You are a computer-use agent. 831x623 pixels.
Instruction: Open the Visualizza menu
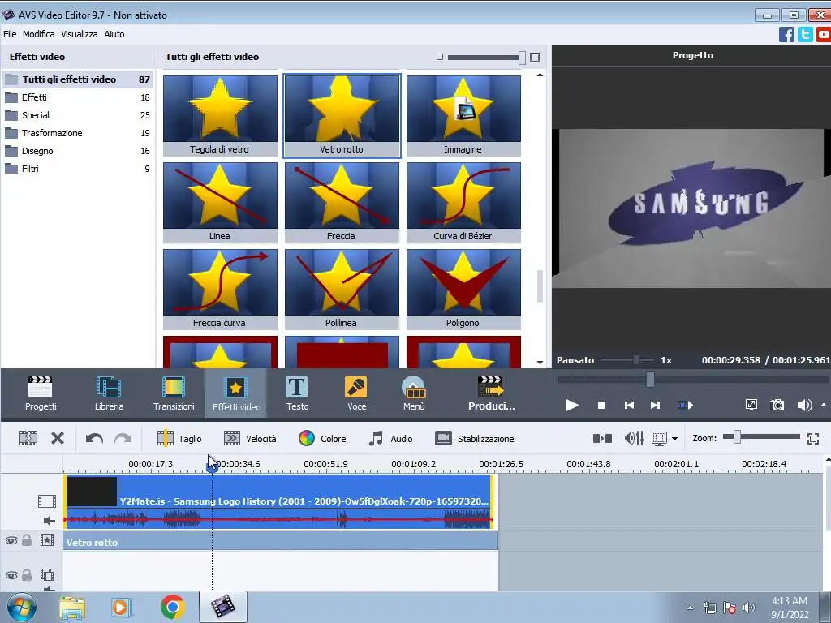pyautogui.click(x=79, y=34)
